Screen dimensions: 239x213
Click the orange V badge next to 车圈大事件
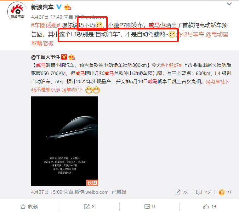click(64, 57)
